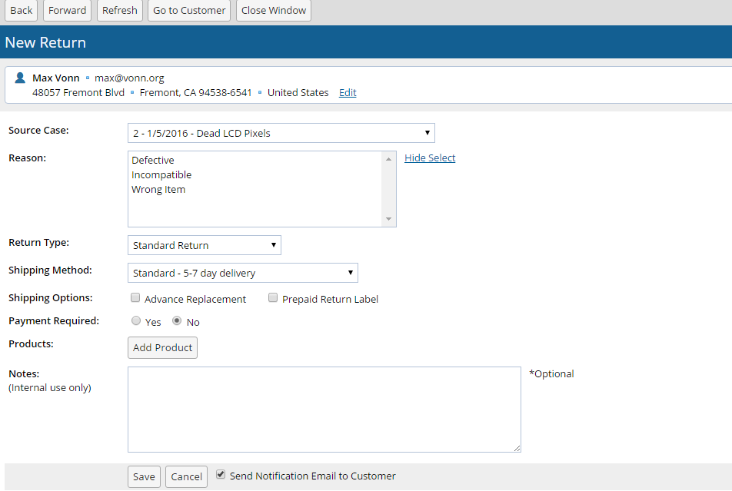Image resolution: width=732 pixels, height=491 pixels.
Task: Pick Wrong Item from the reason list
Action: tap(158, 190)
